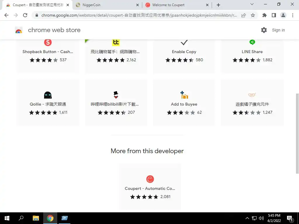Show hidden tray icons chevron
The image size is (299, 224).
[247, 218]
